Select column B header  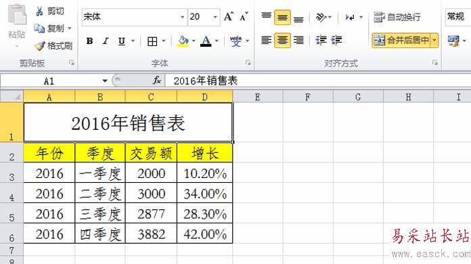100,97
